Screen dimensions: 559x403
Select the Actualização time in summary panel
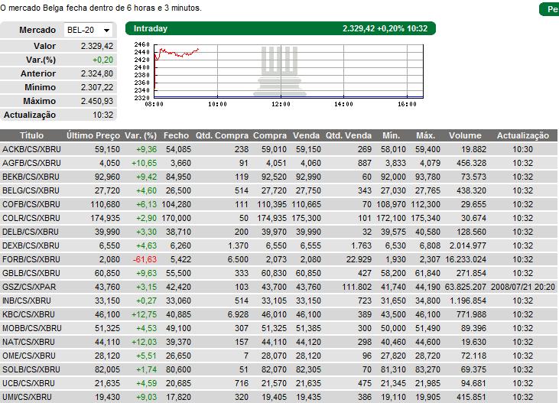tap(103, 115)
